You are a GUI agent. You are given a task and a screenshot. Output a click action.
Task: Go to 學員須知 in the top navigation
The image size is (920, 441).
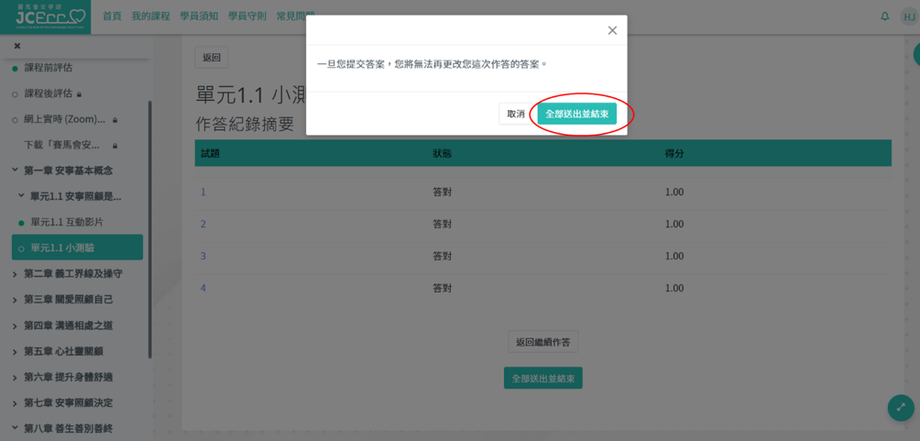pos(199,17)
